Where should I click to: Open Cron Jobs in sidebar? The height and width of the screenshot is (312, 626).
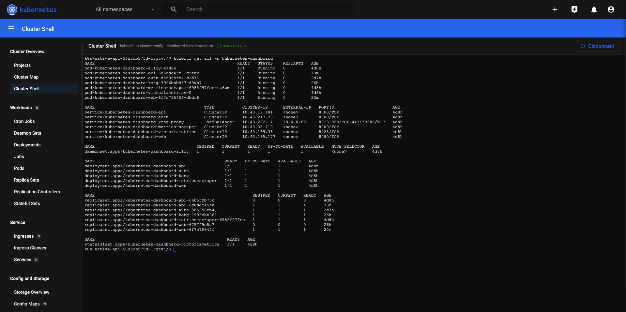point(24,121)
